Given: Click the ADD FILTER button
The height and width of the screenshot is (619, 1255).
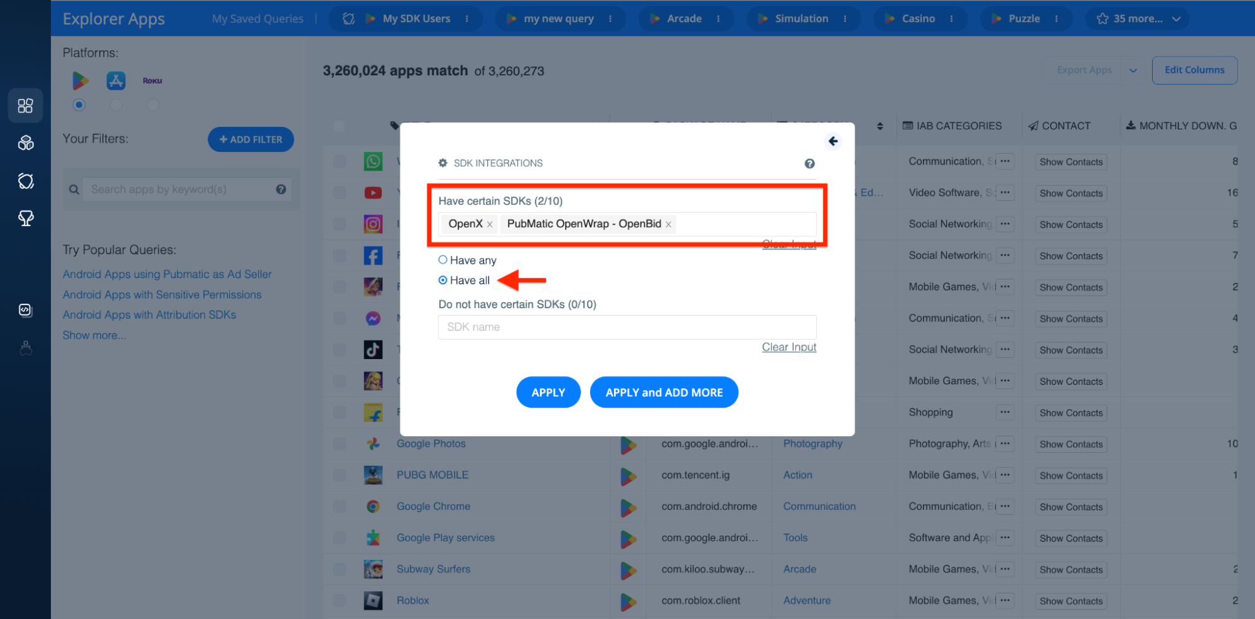Looking at the screenshot, I should pos(250,139).
